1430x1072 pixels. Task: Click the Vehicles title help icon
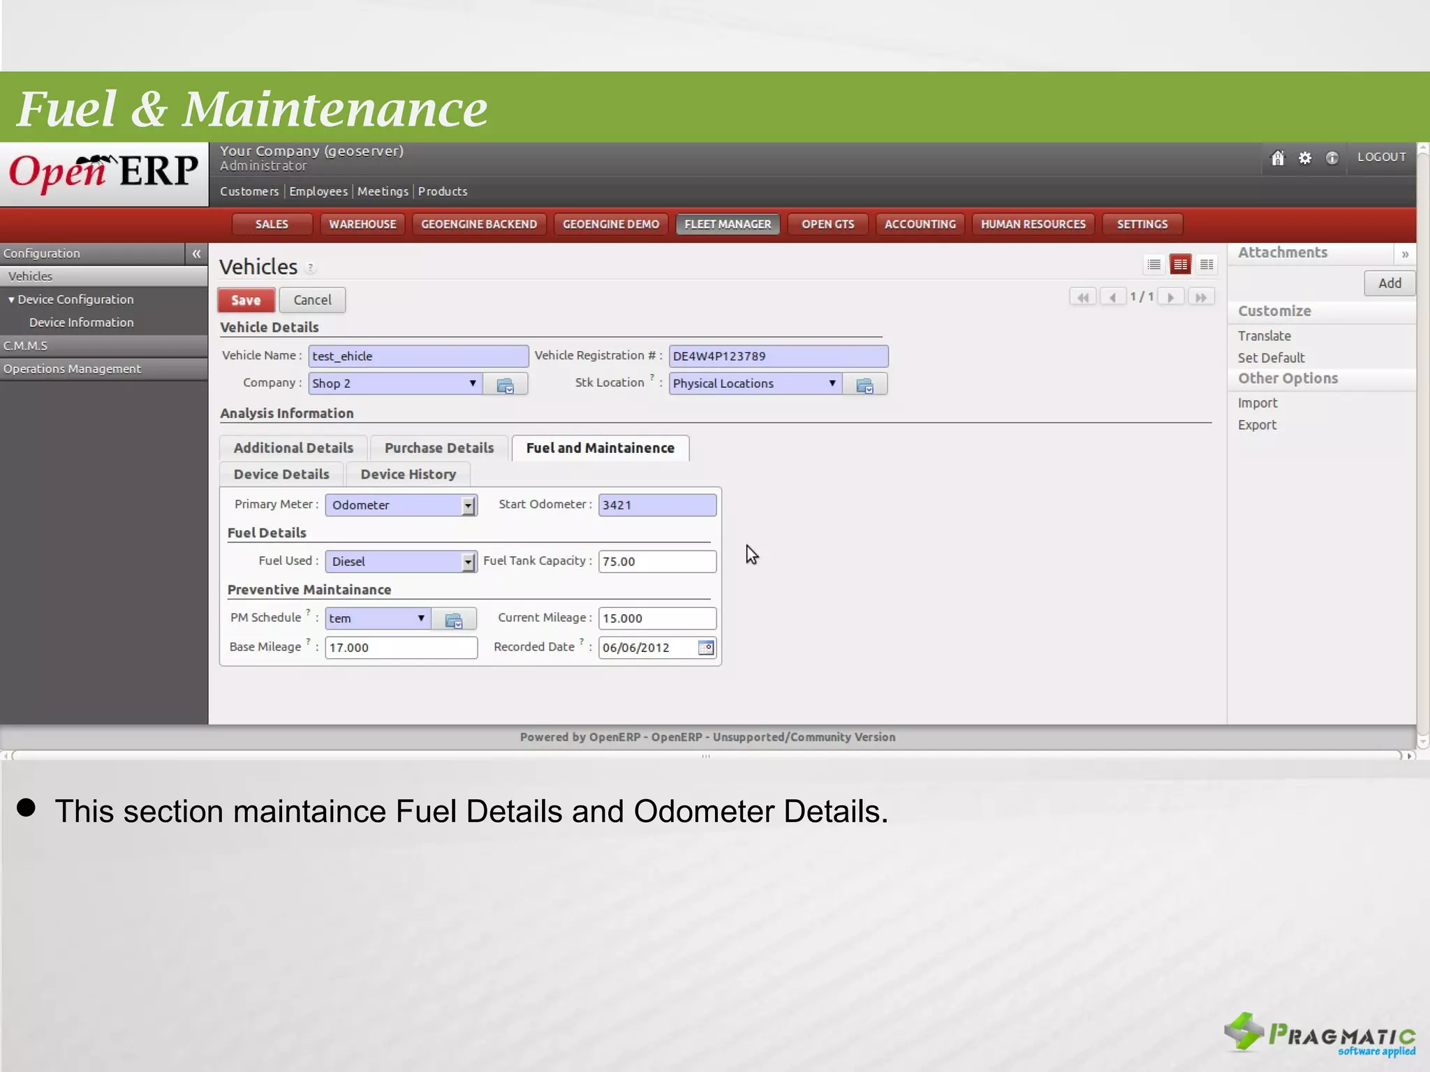[x=311, y=267]
